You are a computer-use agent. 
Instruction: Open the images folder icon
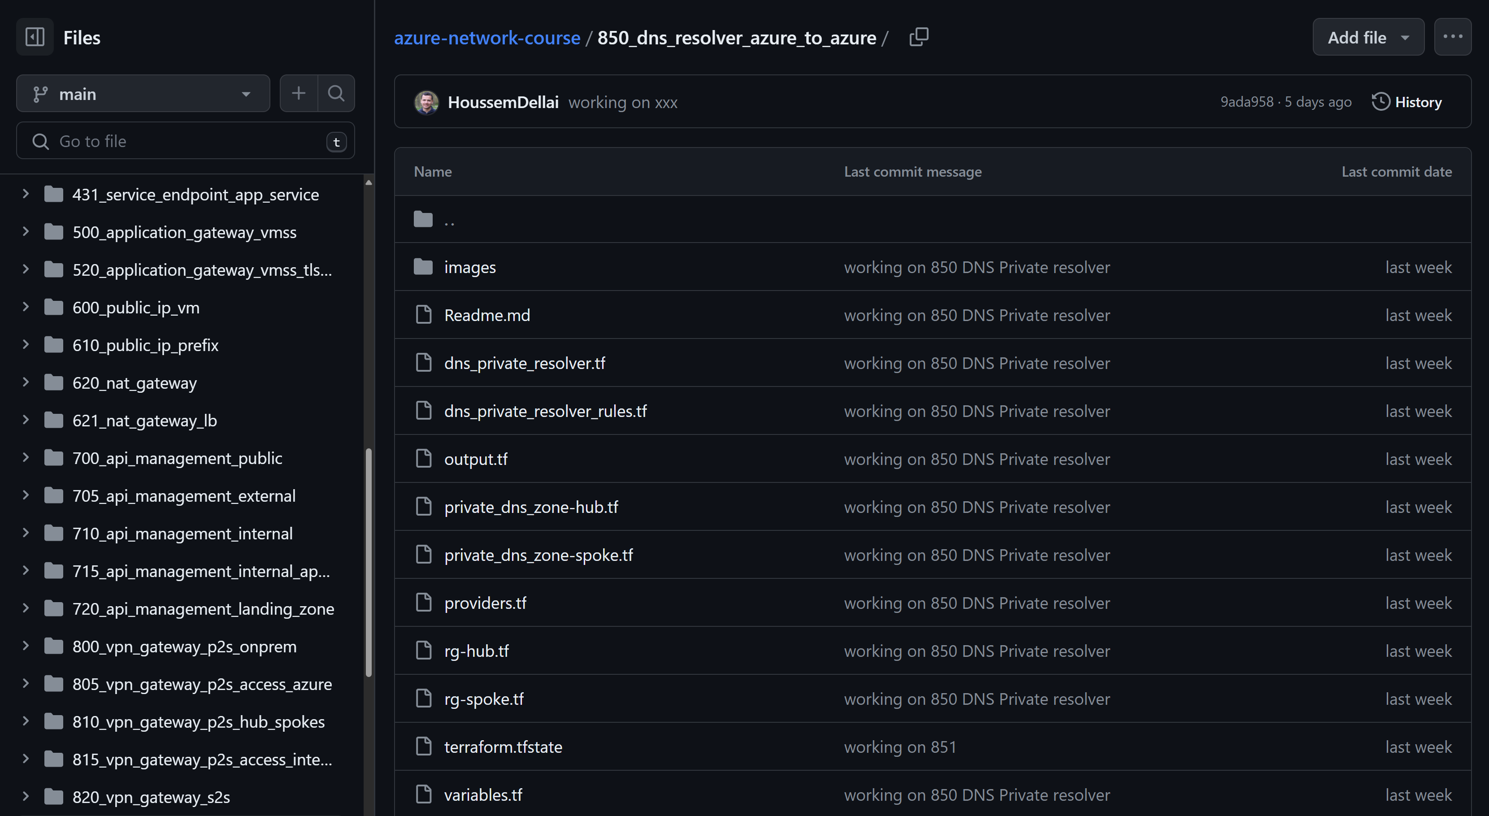click(x=423, y=267)
